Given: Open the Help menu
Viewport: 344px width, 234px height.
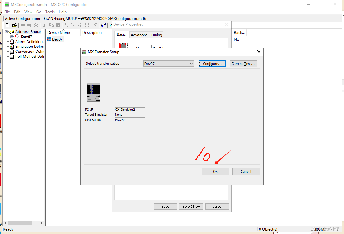Looking at the screenshot, I should 63,12.
